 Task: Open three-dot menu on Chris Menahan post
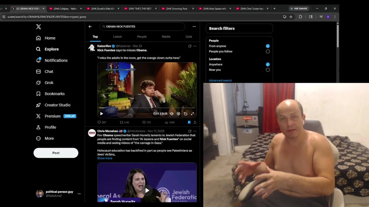[x=195, y=131]
